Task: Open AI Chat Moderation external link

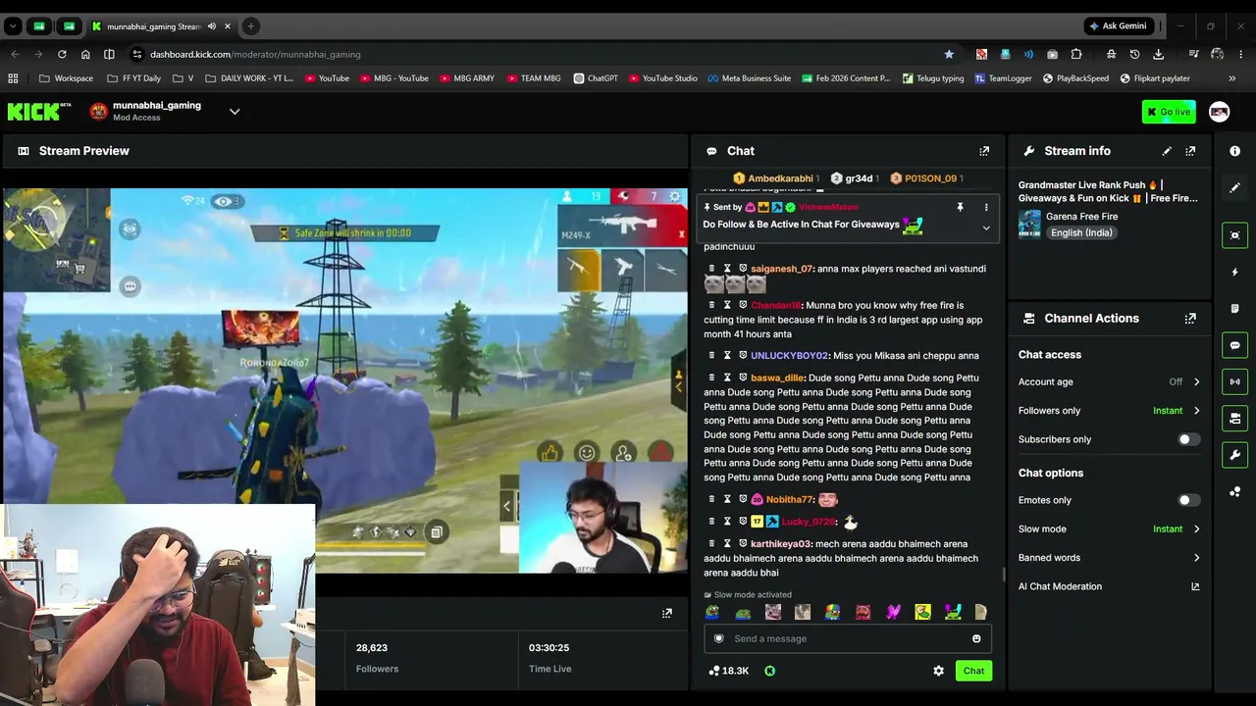Action: [1195, 586]
